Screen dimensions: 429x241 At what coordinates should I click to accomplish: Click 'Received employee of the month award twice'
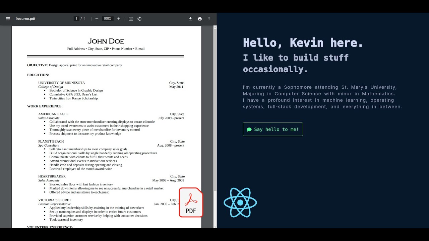[81, 169]
